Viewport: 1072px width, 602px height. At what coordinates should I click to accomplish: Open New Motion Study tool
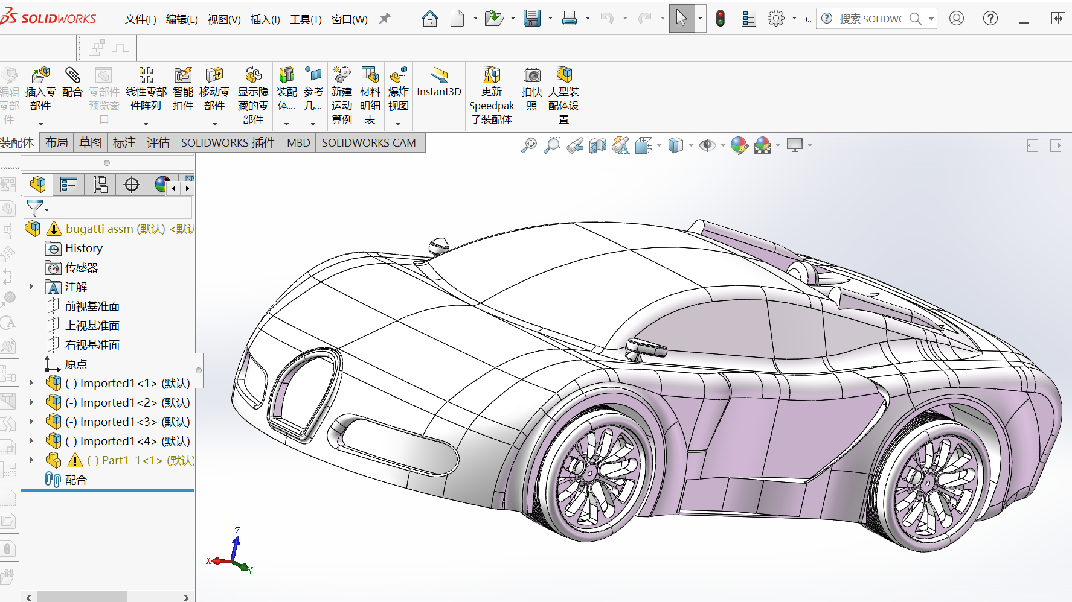click(342, 96)
